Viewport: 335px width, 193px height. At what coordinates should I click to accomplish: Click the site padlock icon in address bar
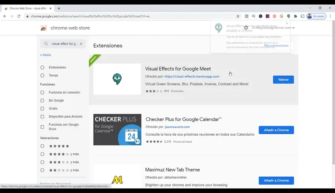tap(27, 16)
